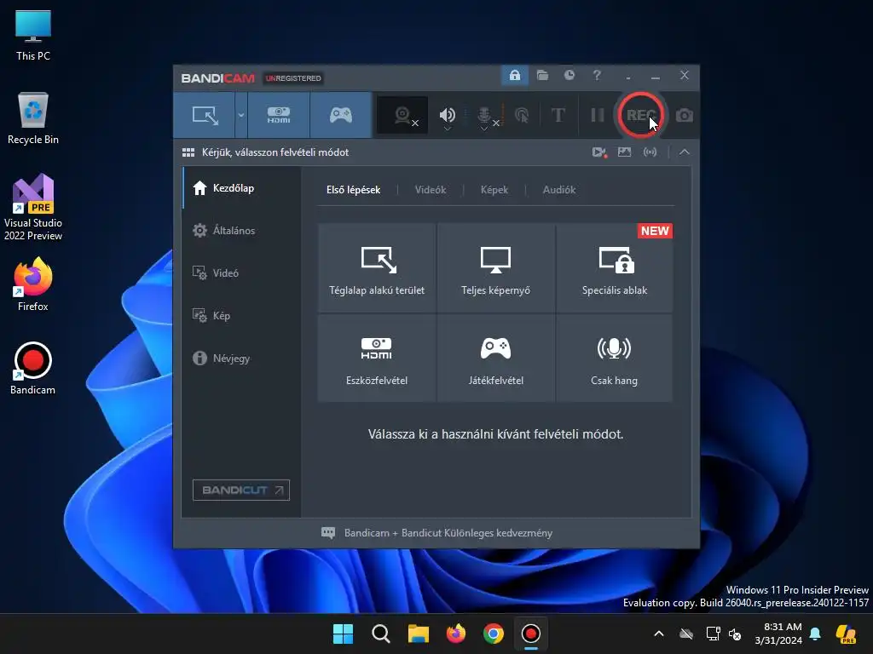This screenshot has width=873, height=654.
Task: Open the Videó settings section
Action: (x=241, y=273)
